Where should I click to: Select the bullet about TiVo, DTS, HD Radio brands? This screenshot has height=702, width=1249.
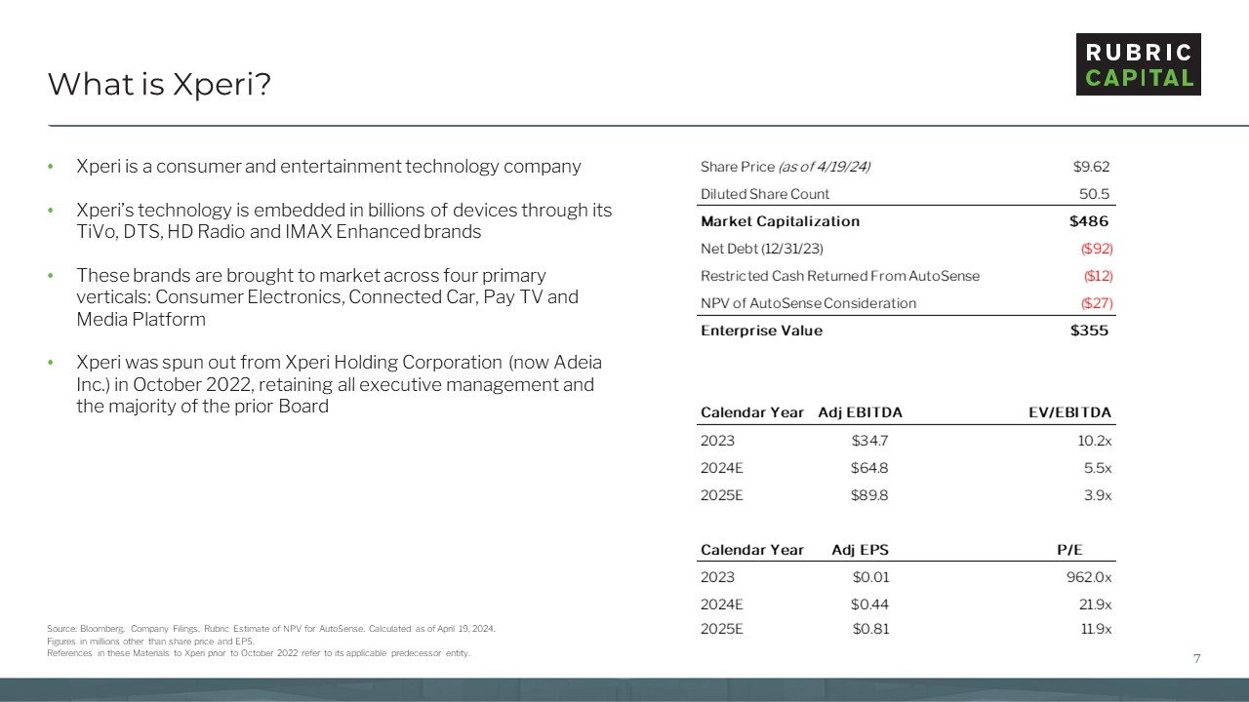[x=344, y=220]
